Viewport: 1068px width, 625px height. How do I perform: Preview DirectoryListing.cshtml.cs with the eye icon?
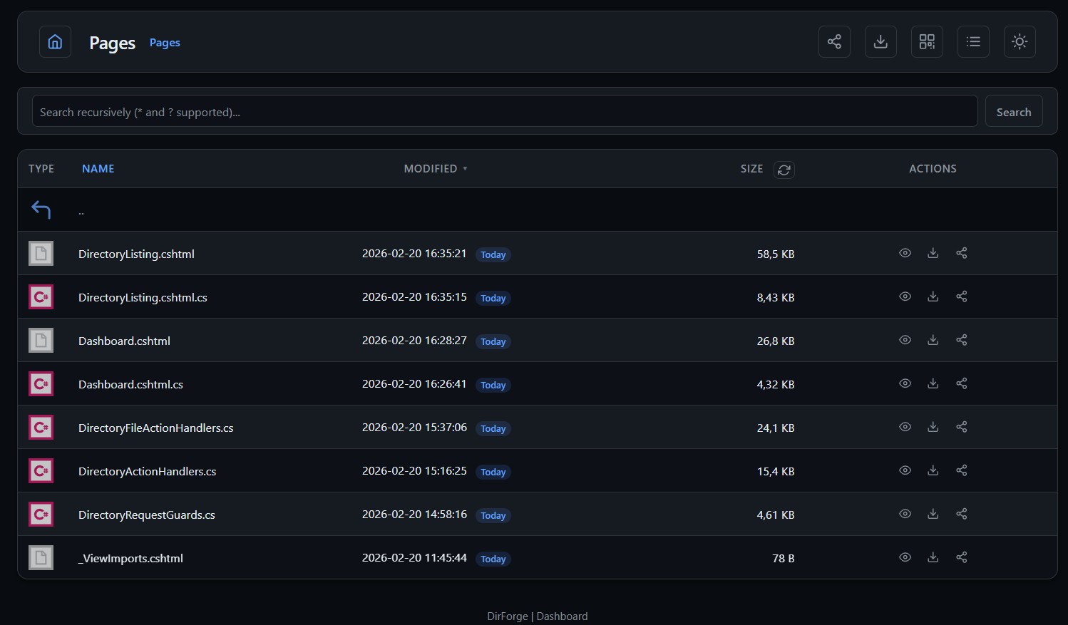(905, 296)
